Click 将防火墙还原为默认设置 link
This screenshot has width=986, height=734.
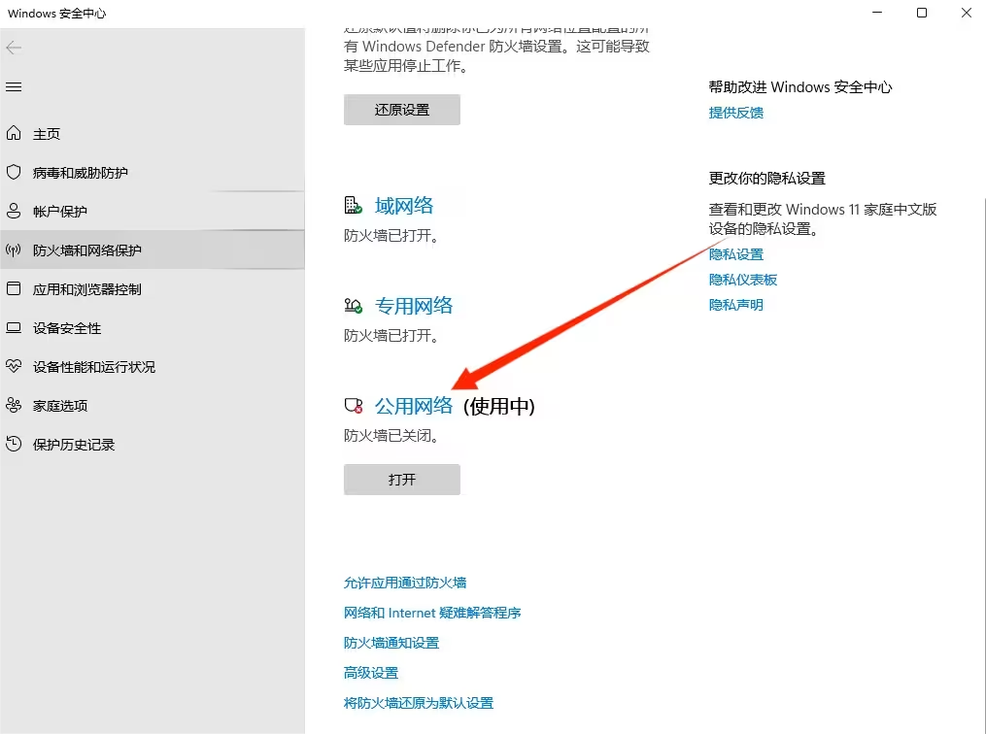pyautogui.click(x=419, y=703)
